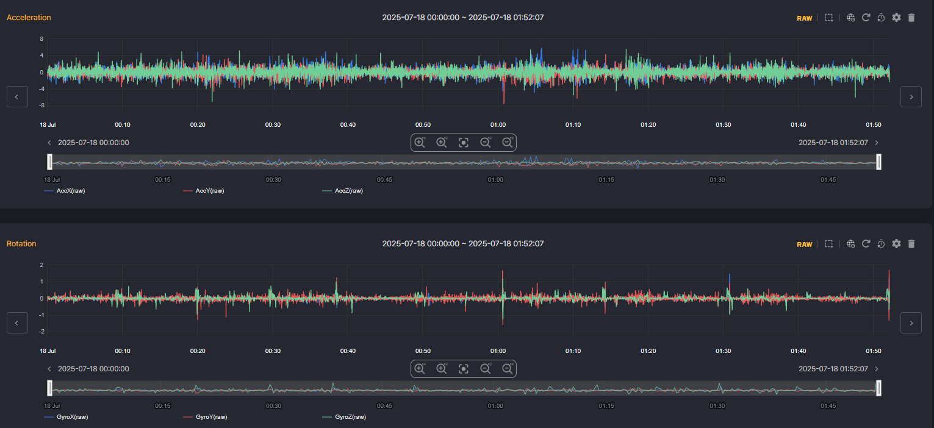This screenshot has width=934, height=428.
Task: Click small right chevron beside Rotation end time
Action: coord(877,369)
